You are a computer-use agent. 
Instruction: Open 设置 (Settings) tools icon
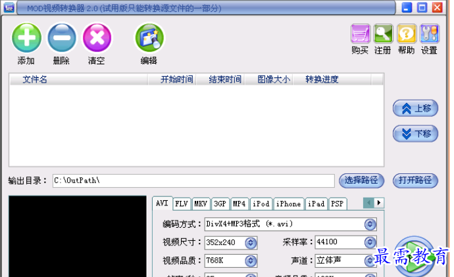(430, 33)
